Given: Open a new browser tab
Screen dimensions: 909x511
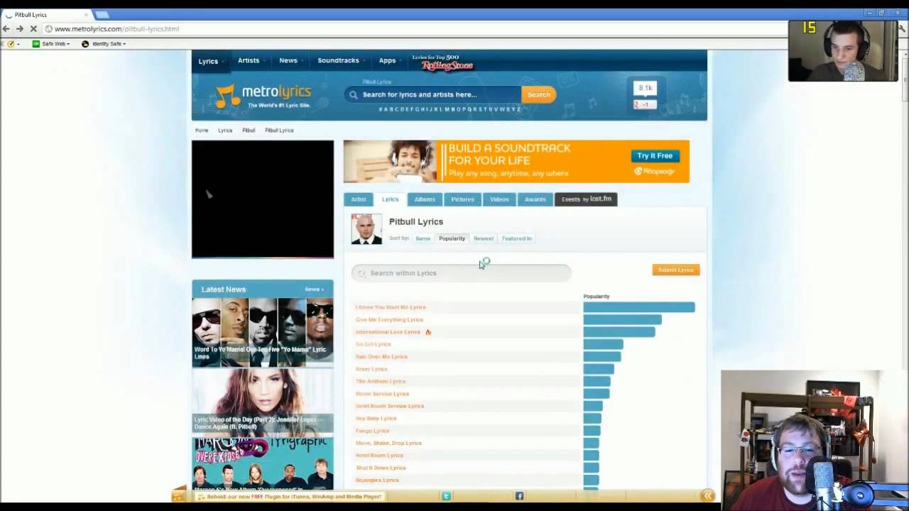Looking at the screenshot, I should click(102, 14).
